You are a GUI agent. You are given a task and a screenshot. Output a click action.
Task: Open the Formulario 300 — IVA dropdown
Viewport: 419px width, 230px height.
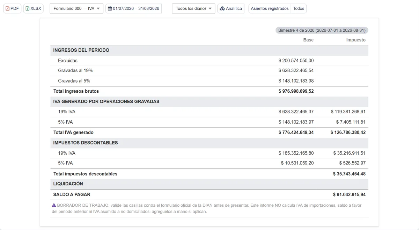tap(76, 8)
